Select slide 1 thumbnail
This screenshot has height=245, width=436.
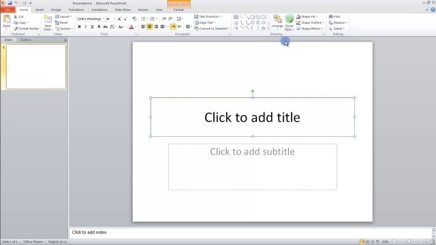coord(36,67)
